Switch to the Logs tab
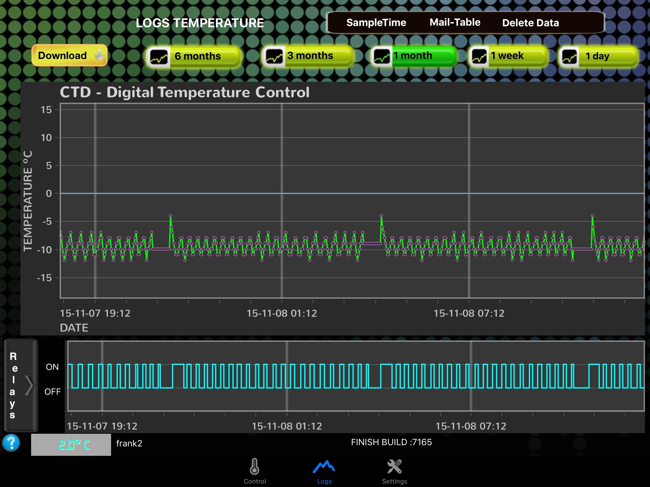 [x=324, y=472]
